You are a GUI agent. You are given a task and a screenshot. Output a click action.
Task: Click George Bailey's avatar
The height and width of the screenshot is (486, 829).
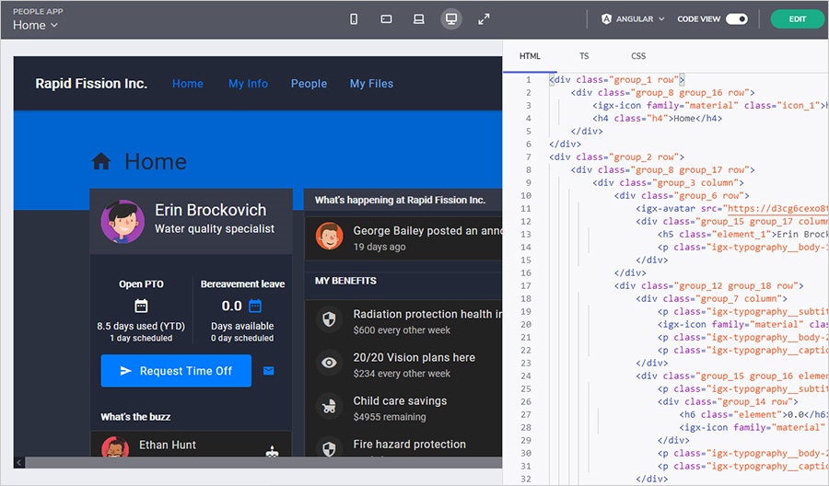pyautogui.click(x=329, y=237)
